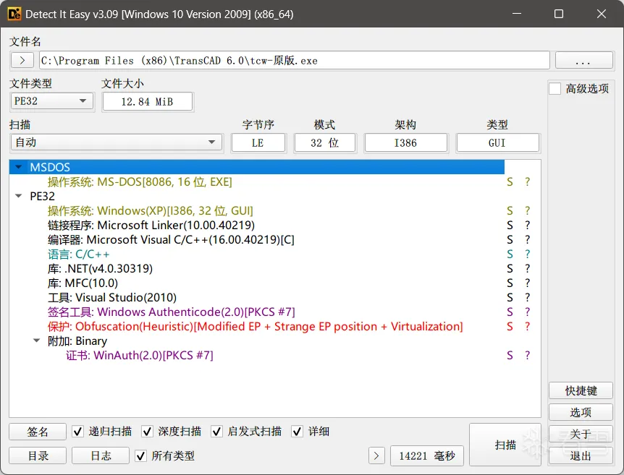The width and height of the screenshot is (624, 475).
Task: Click ? icon on Visual C/C++ compiler row
Action: pyautogui.click(x=527, y=240)
